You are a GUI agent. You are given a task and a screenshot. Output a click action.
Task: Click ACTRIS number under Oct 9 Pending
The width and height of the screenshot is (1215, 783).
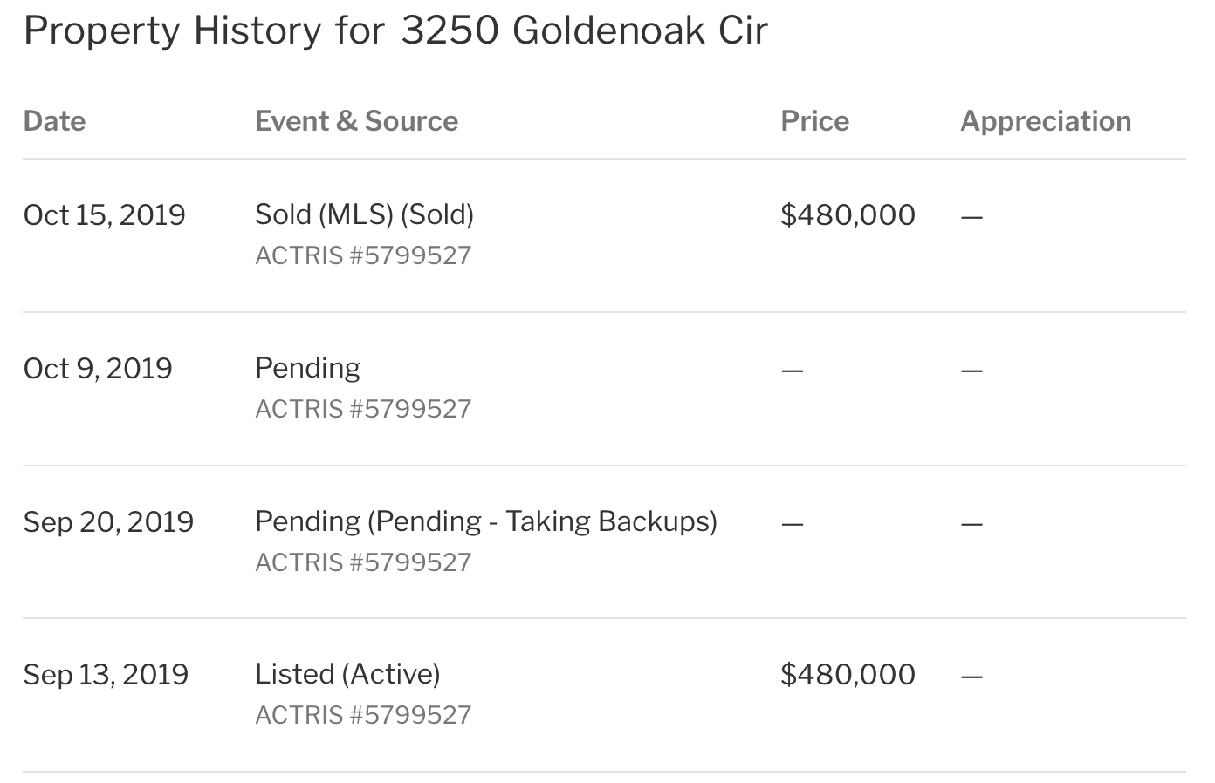[x=363, y=409]
